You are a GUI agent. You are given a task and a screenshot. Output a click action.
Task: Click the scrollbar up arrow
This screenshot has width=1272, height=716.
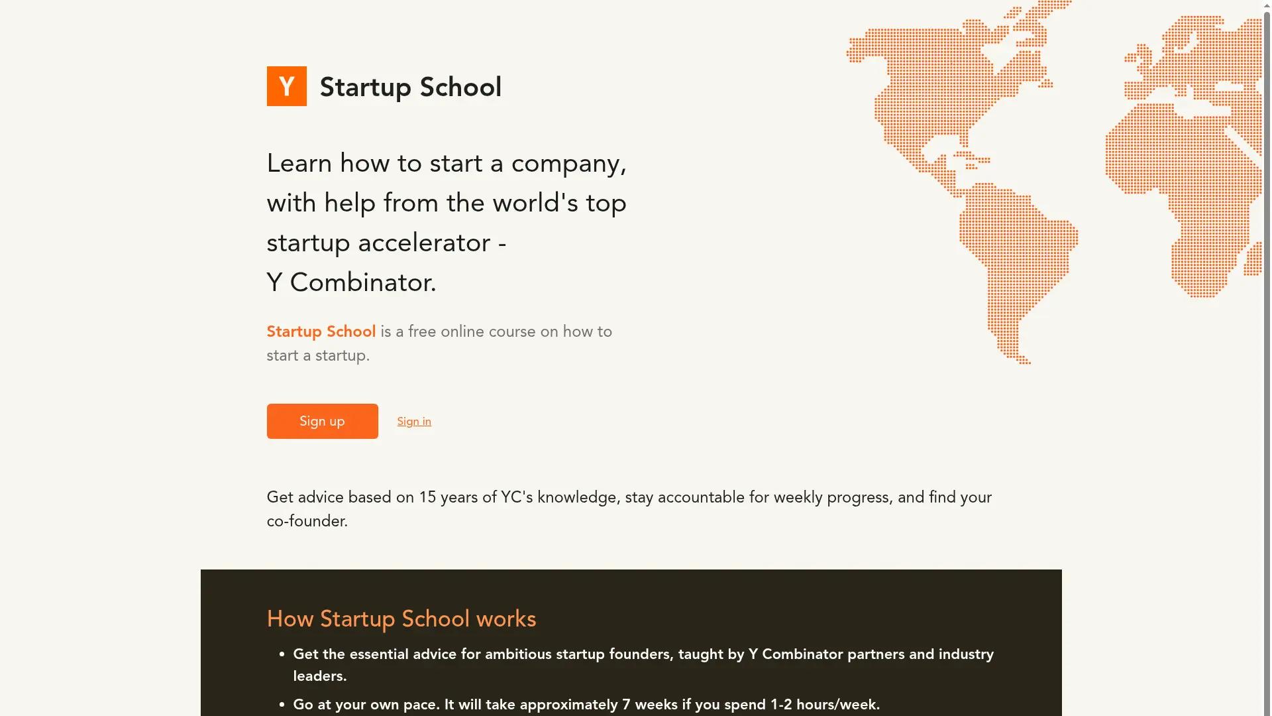click(x=1266, y=5)
